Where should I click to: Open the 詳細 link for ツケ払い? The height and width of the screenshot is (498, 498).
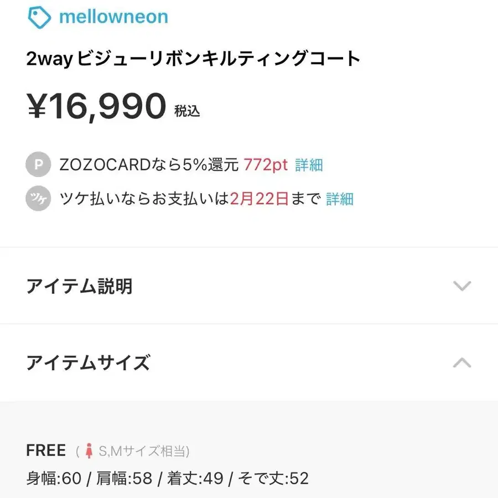pyautogui.click(x=339, y=199)
